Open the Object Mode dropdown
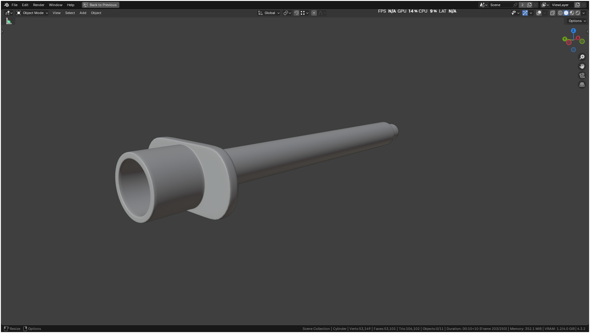 tap(32, 13)
